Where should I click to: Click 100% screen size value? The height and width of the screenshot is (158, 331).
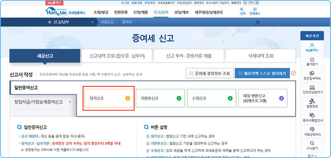click(x=251, y=3)
